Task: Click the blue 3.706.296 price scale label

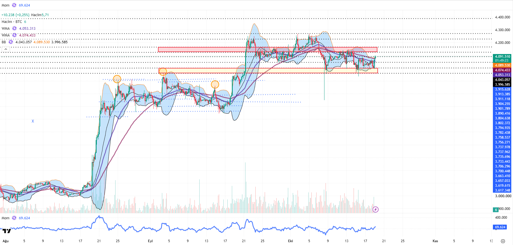Action: (x=502, y=166)
